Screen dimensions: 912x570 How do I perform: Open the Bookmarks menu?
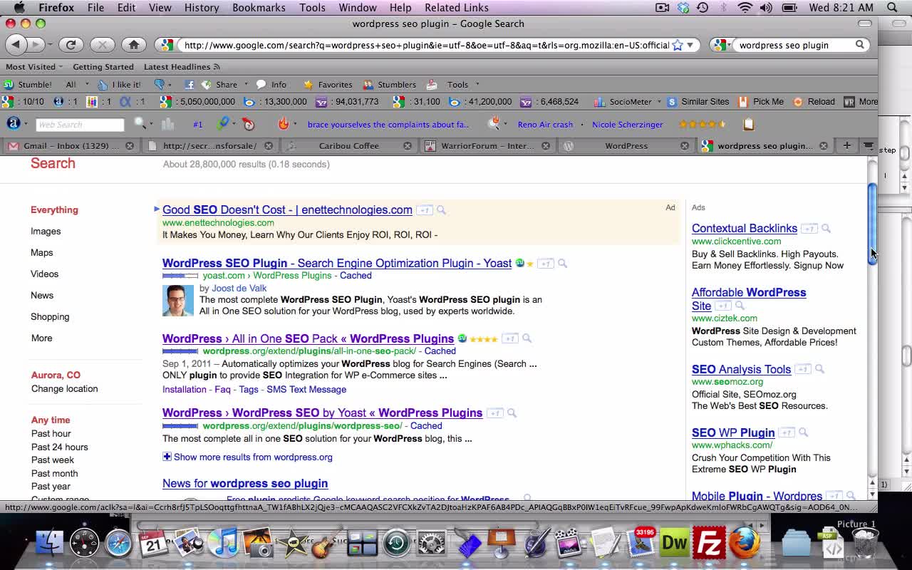(259, 7)
